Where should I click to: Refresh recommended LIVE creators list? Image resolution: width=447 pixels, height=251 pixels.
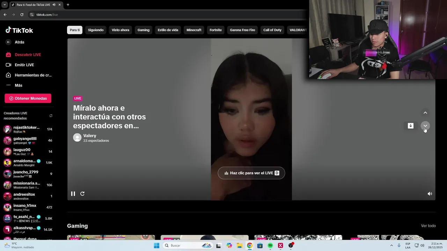tap(51, 116)
